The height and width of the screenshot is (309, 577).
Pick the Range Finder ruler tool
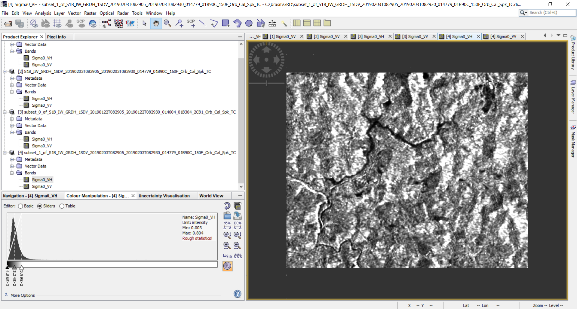(272, 23)
